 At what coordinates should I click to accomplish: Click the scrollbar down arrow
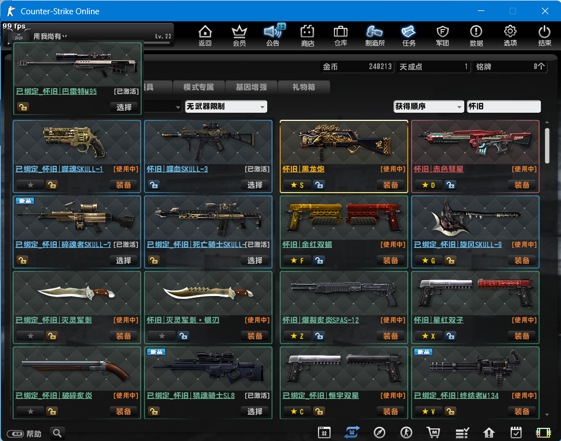click(x=547, y=415)
